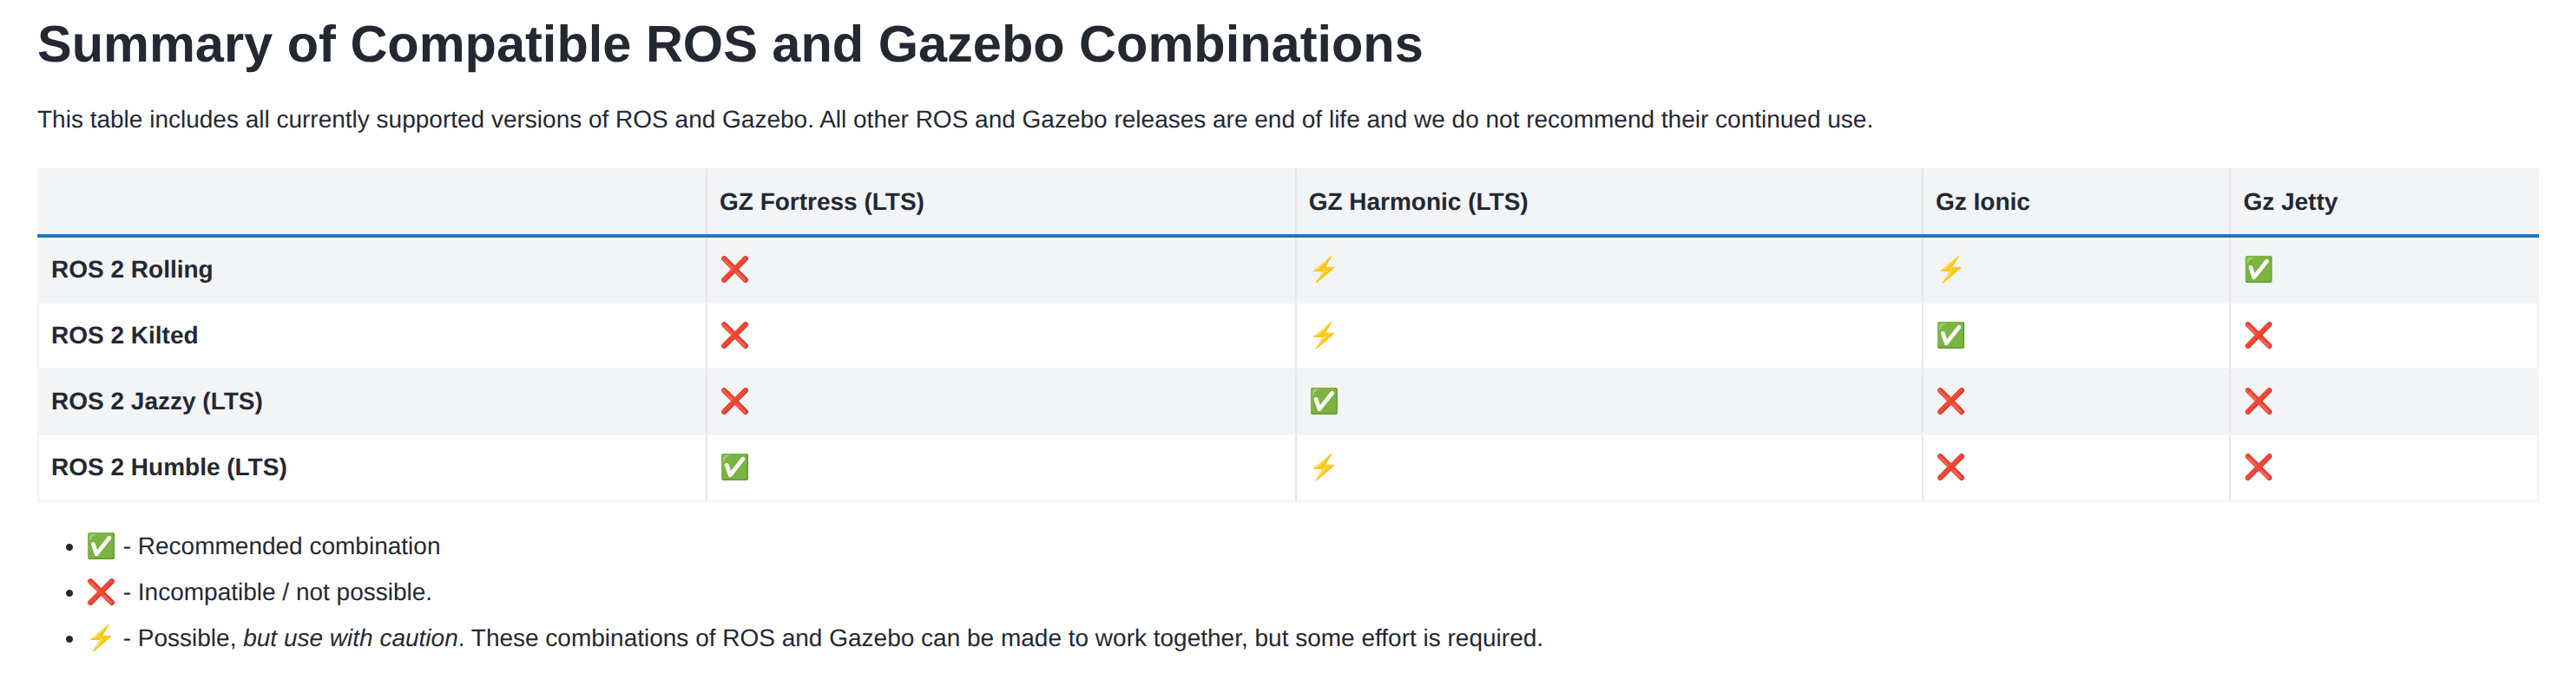Click the GZ Harmonic (LTS) column header
Image resolution: width=2552 pixels, height=686 pixels.
click(x=1417, y=202)
